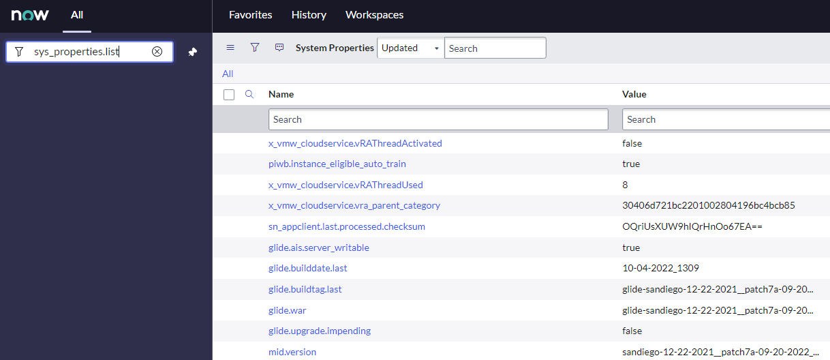830x360 pixels.
Task: Show the list filter funnel icon
Action: pyautogui.click(x=255, y=48)
